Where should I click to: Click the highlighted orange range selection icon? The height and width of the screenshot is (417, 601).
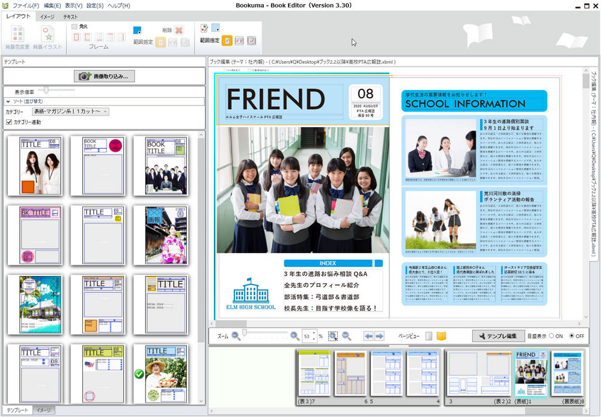click(227, 41)
